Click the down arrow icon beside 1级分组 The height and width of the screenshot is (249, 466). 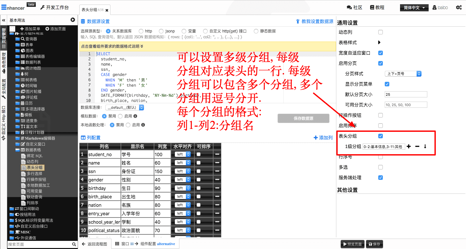coord(425,146)
